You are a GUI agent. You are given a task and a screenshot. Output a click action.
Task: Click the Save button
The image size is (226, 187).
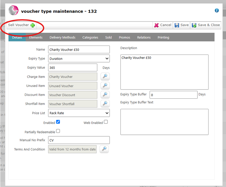coord(182,25)
